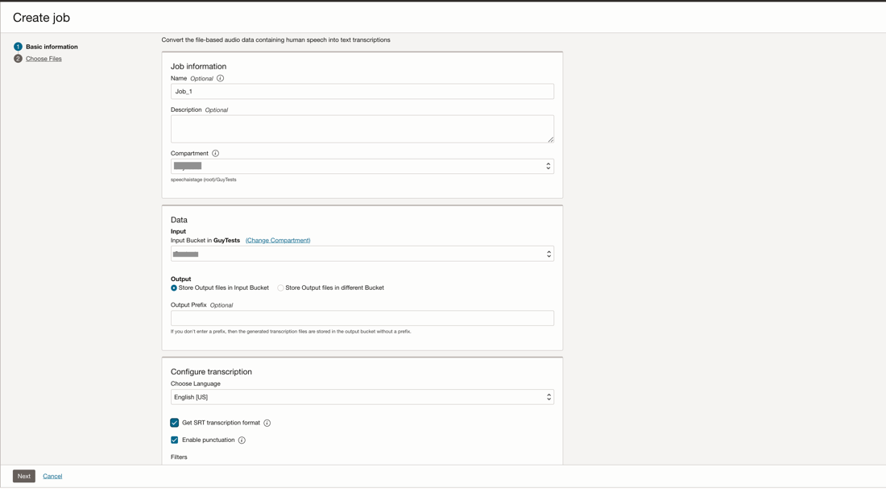Image resolution: width=886 pixels, height=492 pixels.
Task: Click the Next button
Action: 24,476
